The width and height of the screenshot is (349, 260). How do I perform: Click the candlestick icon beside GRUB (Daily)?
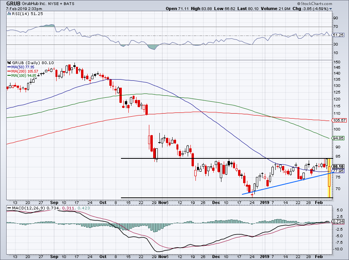click(9, 63)
